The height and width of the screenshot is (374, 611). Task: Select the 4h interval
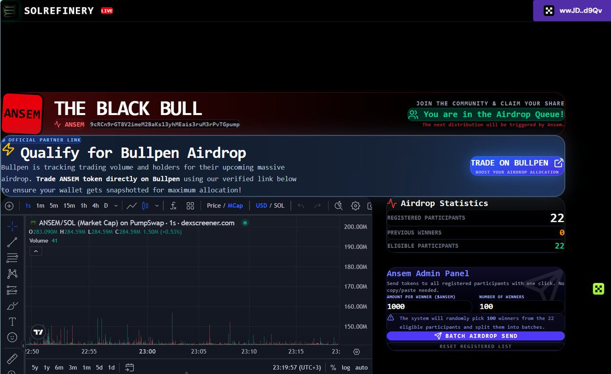click(95, 206)
